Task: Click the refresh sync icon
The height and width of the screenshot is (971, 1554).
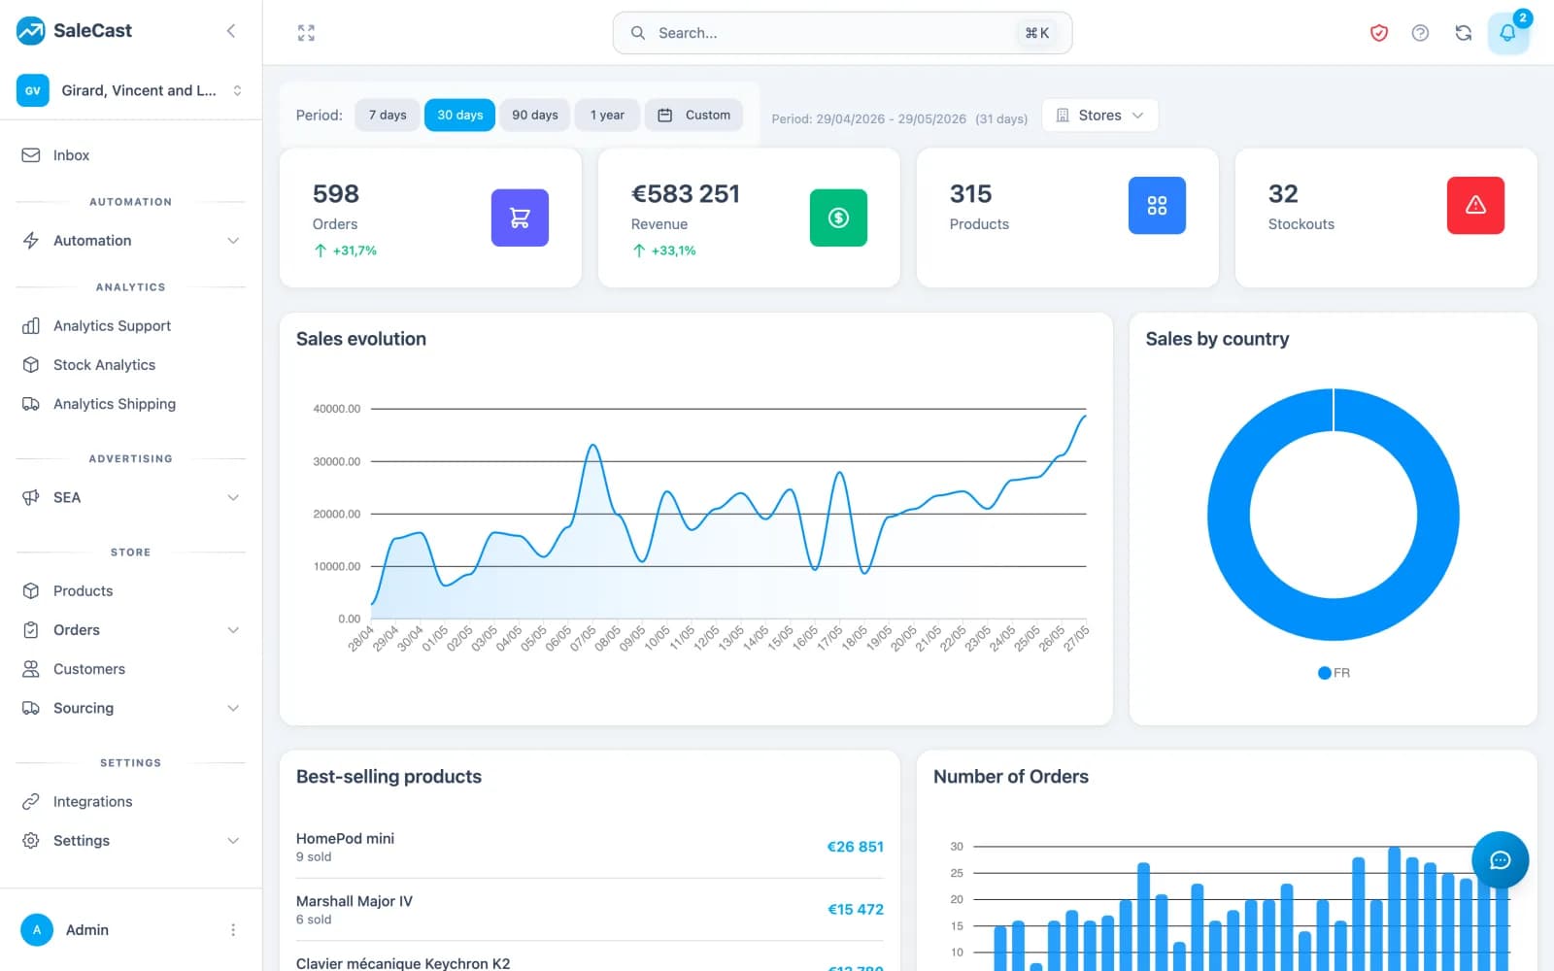Action: pyautogui.click(x=1463, y=33)
